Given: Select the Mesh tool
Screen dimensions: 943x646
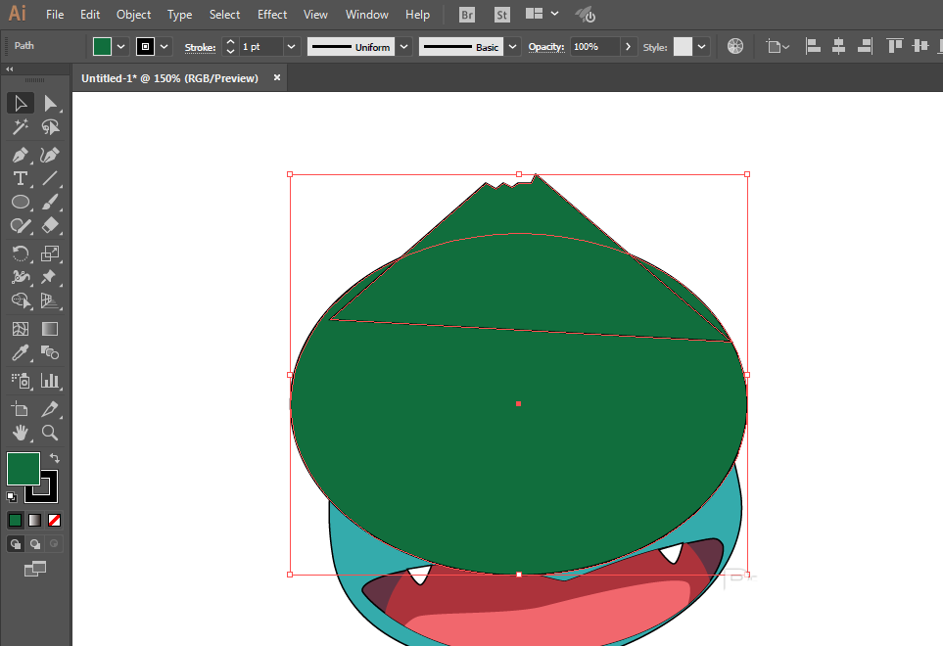Looking at the screenshot, I should coord(21,329).
